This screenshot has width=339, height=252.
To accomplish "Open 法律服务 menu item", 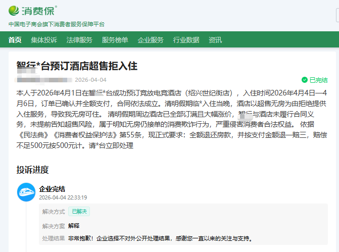I will tap(79, 40).
